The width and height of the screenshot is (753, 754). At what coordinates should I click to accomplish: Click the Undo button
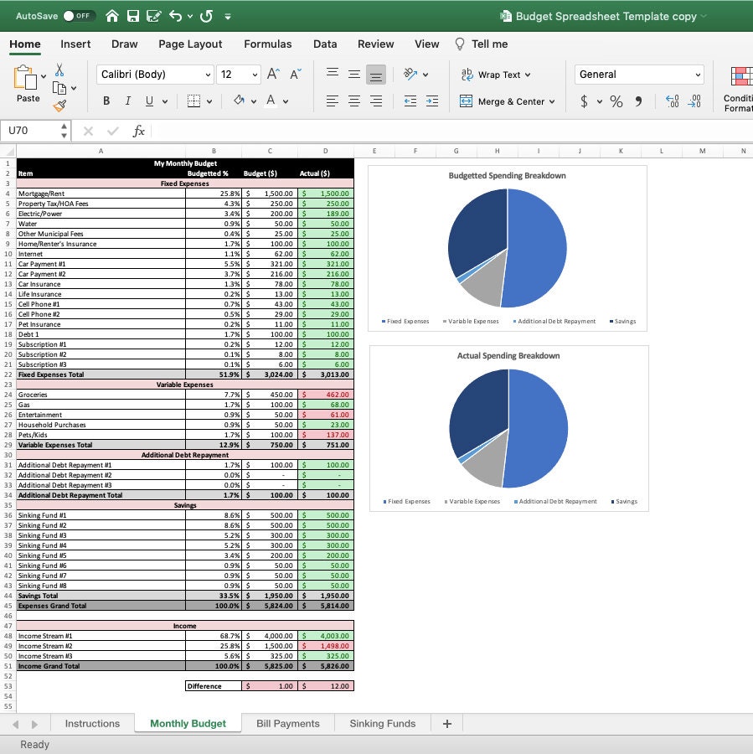point(173,15)
